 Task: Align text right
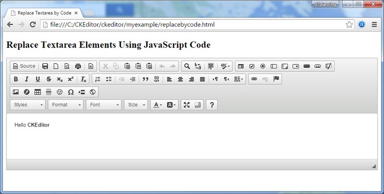pyautogui.click(x=191, y=79)
